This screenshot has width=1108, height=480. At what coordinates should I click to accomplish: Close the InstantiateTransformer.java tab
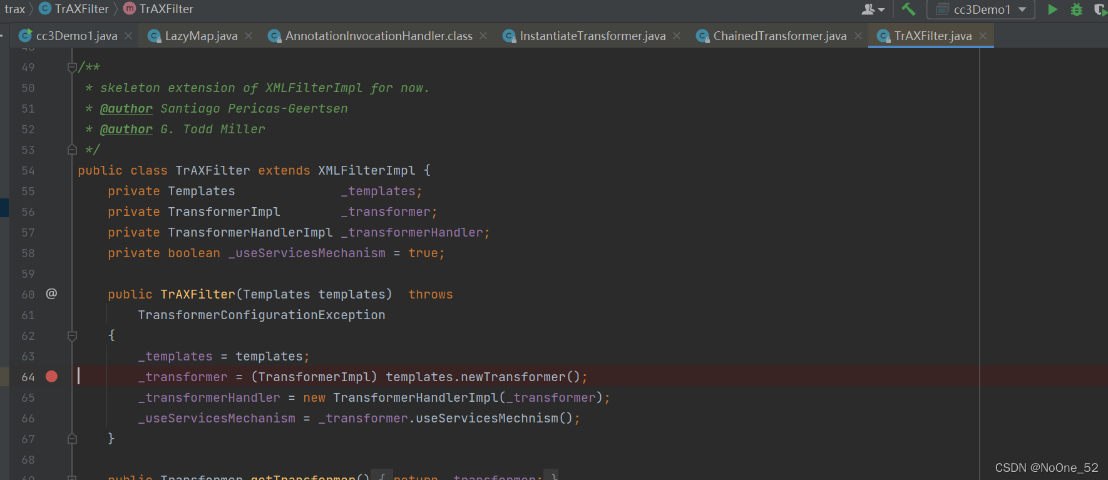677,36
